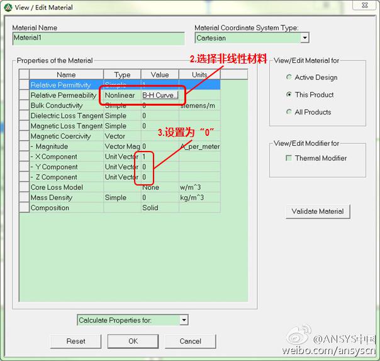The width and height of the screenshot is (380, 361).
Task: Click the Z Component value cell
Action: tap(160, 177)
